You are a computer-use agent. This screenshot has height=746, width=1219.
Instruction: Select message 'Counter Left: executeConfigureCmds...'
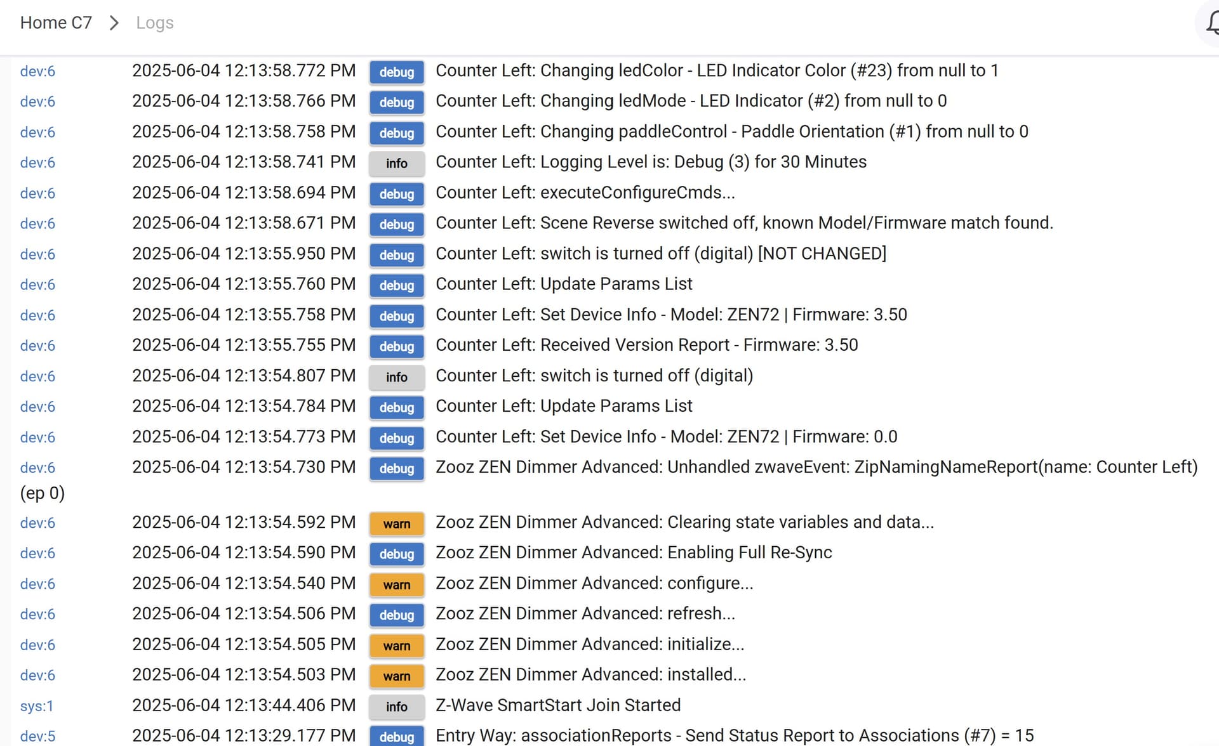pyautogui.click(x=585, y=192)
